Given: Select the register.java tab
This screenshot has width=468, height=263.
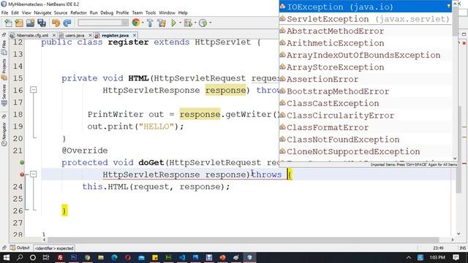Looking at the screenshot, I should point(115,35).
